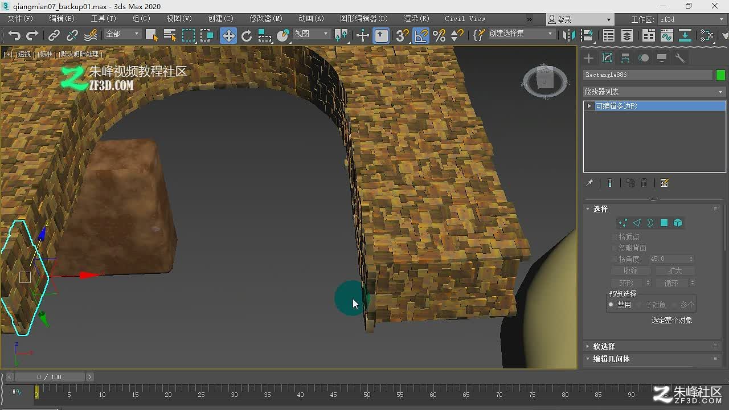
Task: Activate Unlink Selection tool
Action: 72,35
